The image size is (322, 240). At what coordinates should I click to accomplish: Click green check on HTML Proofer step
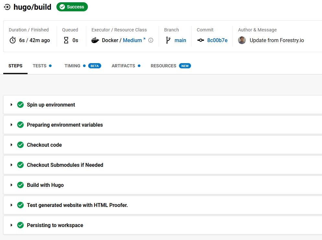pyautogui.click(x=20, y=205)
